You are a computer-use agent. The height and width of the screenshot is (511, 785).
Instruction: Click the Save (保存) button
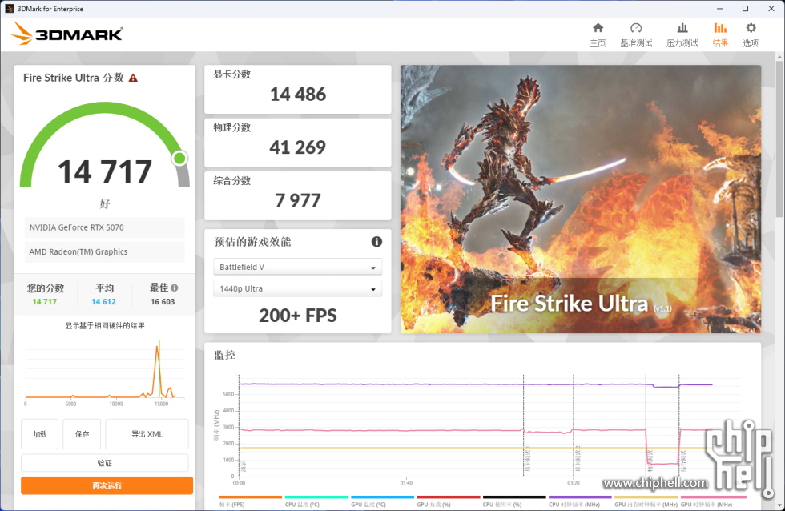pyautogui.click(x=82, y=434)
